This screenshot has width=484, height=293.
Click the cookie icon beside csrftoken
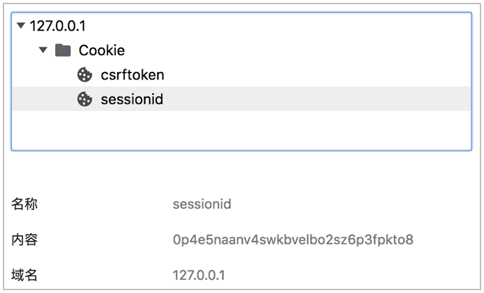tap(84, 75)
